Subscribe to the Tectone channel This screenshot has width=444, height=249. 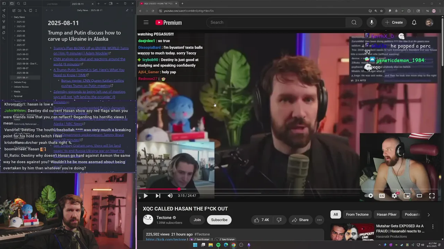pyautogui.click(x=219, y=220)
